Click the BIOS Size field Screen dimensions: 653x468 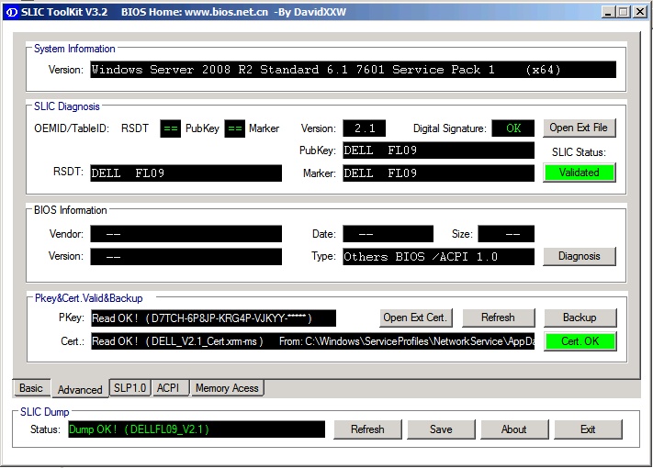pos(506,234)
